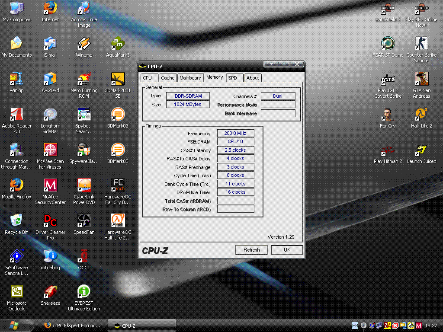Switch to the CPU tab
The image size is (443, 332).
148,78
